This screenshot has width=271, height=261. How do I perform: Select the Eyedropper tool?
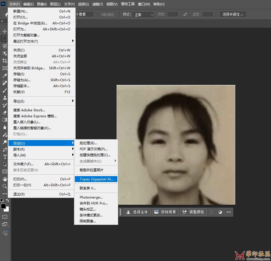click(5, 76)
